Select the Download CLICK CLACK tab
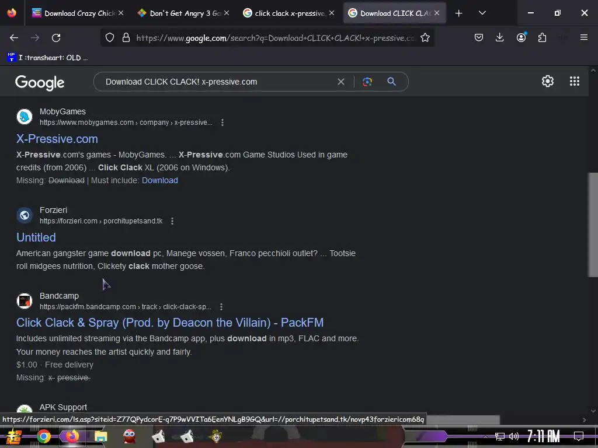Screen dimensions: 598x448 coord(394,13)
